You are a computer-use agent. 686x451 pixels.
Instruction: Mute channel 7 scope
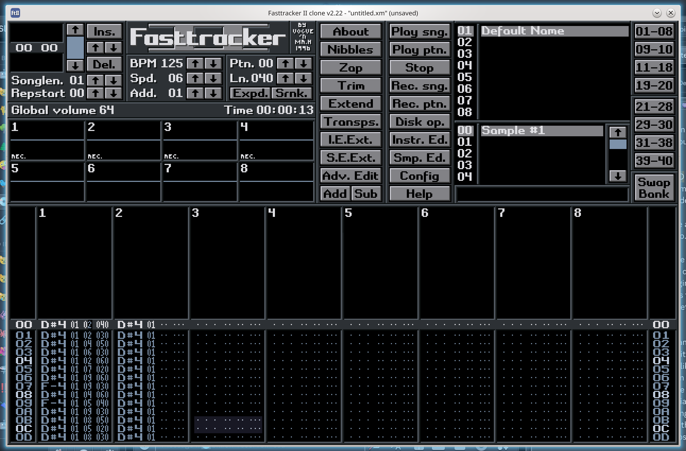click(200, 182)
